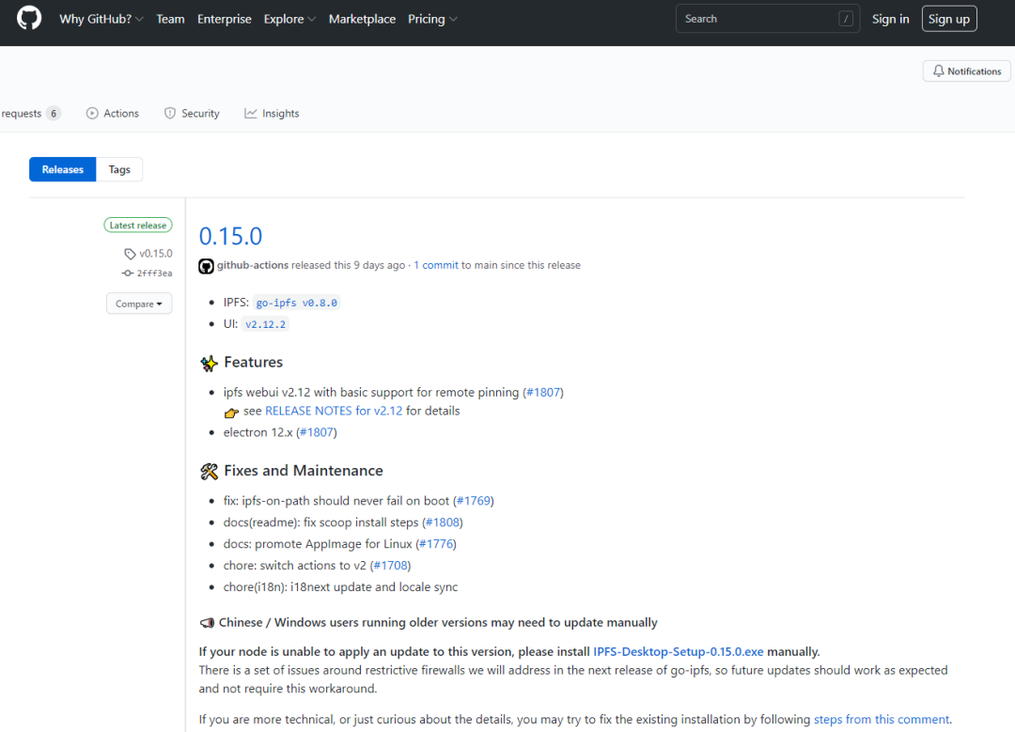This screenshot has height=732, width=1015.
Task: Open the 1 commit link
Action: point(436,265)
